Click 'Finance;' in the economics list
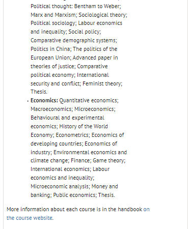Image resolution: width=188 pixels, height=229 pixels. (x=81, y=160)
